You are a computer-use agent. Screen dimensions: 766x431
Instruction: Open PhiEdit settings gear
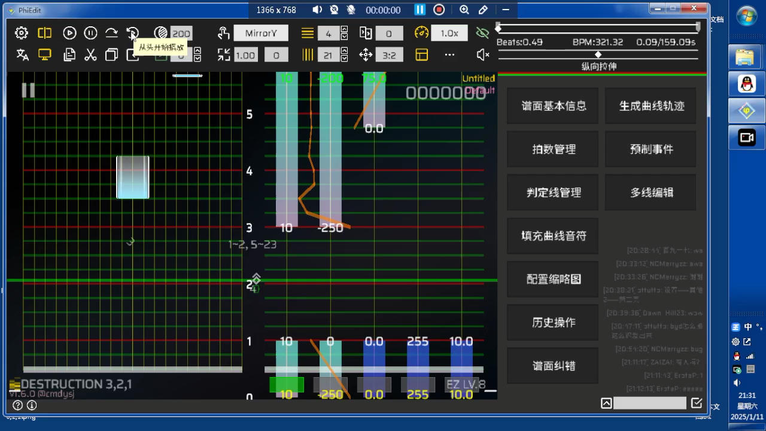21,34
